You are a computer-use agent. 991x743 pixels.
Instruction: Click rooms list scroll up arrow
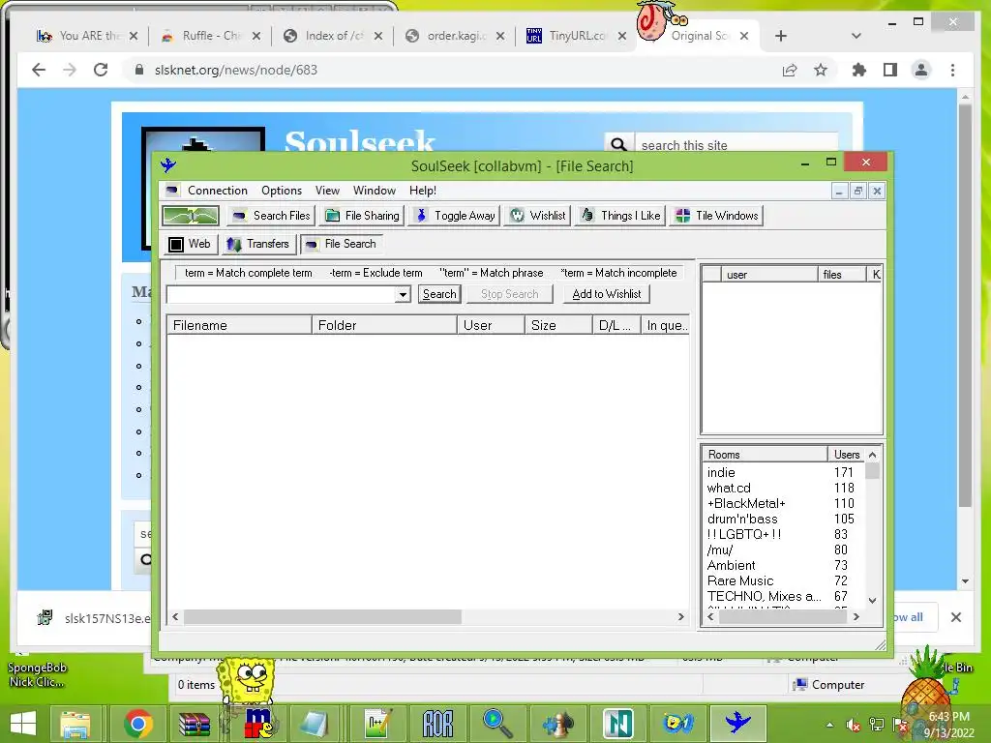[872, 455]
